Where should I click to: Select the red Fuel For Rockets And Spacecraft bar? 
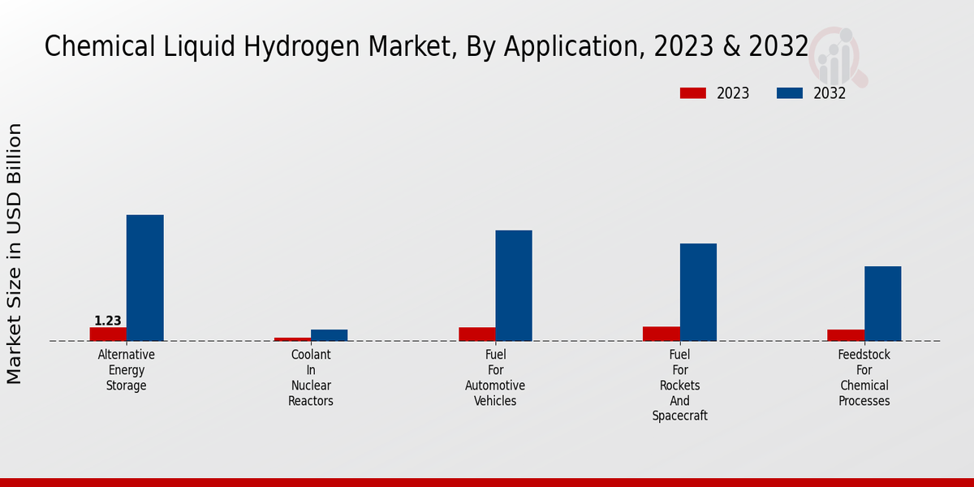(x=662, y=334)
